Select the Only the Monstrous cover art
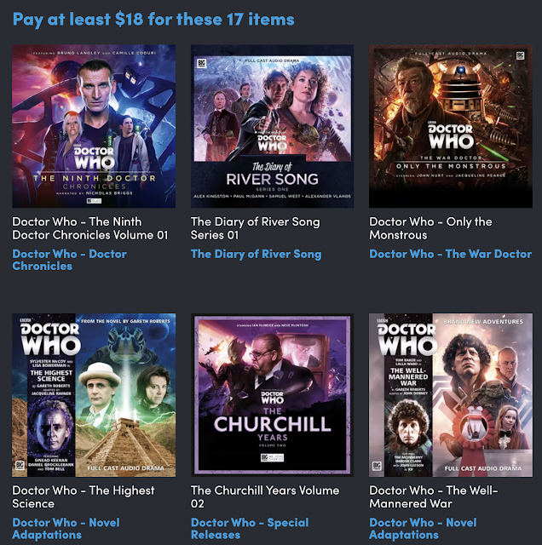Viewport: 542px width, 545px height. point(451,126)
